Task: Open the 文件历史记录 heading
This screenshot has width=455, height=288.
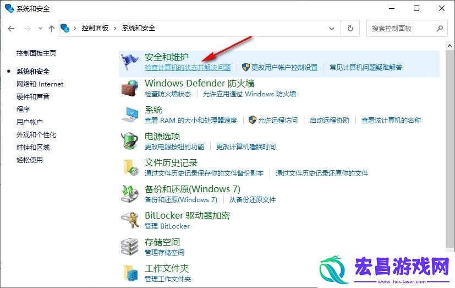Action: 171,162
